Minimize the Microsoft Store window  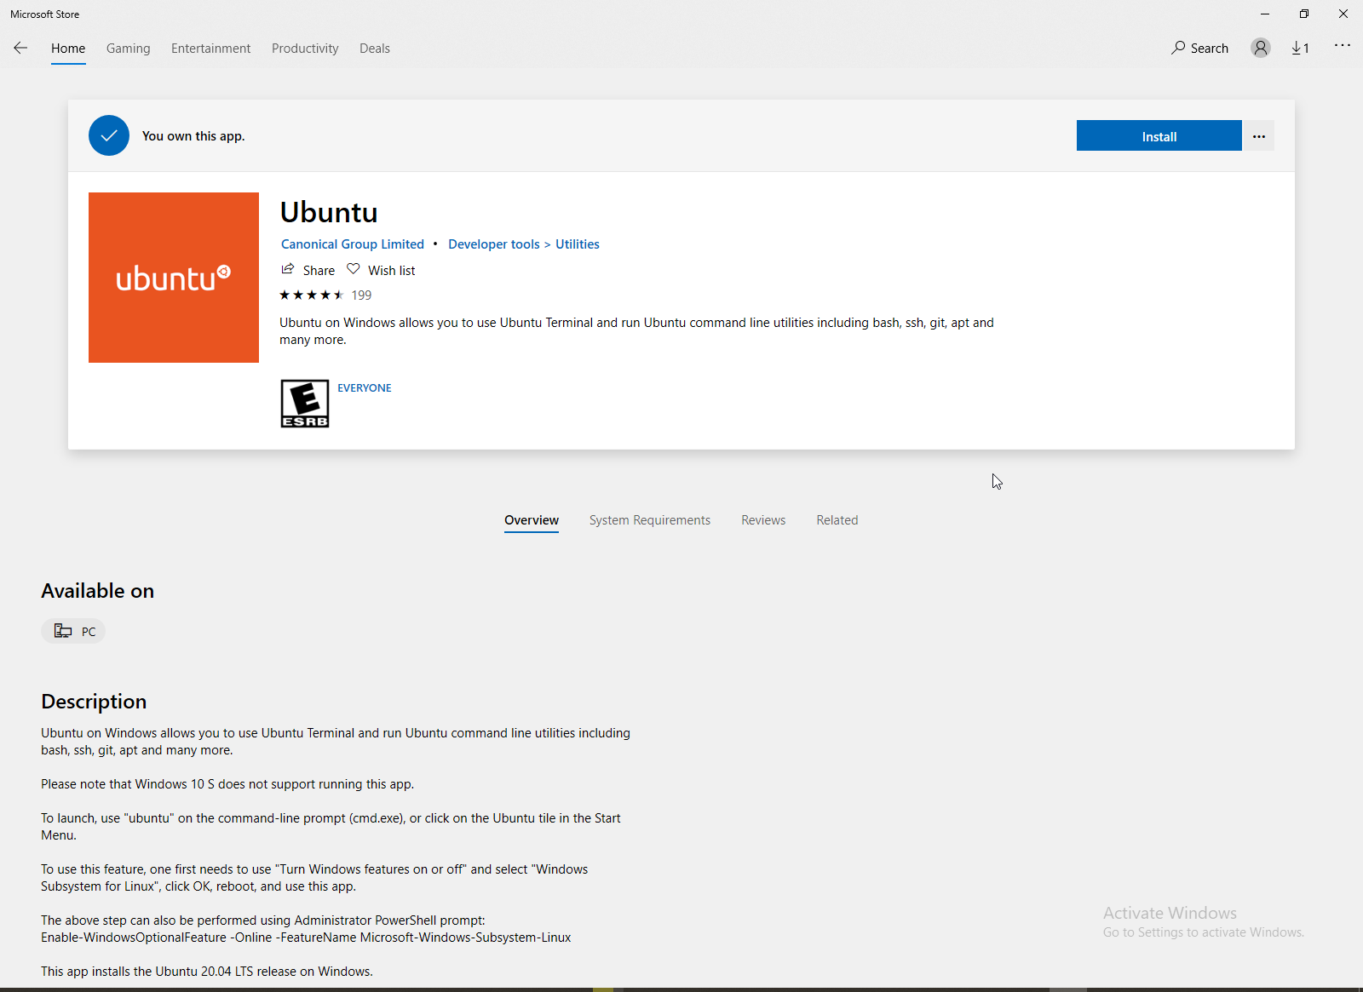pos(1265,14)
